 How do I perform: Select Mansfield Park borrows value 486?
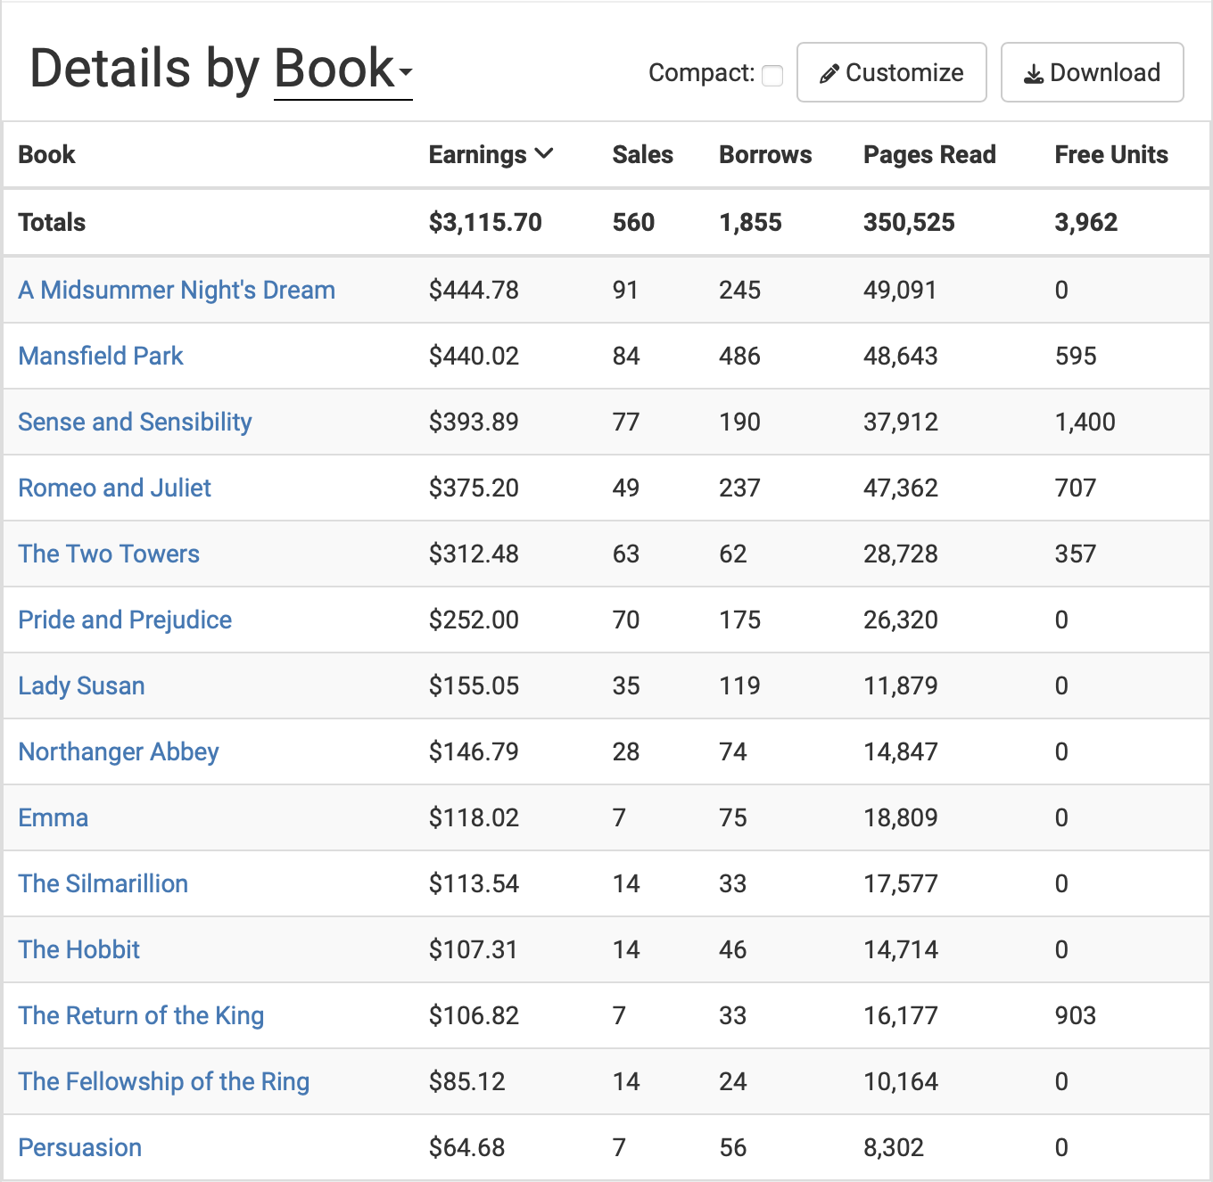[x=739, y=356]
